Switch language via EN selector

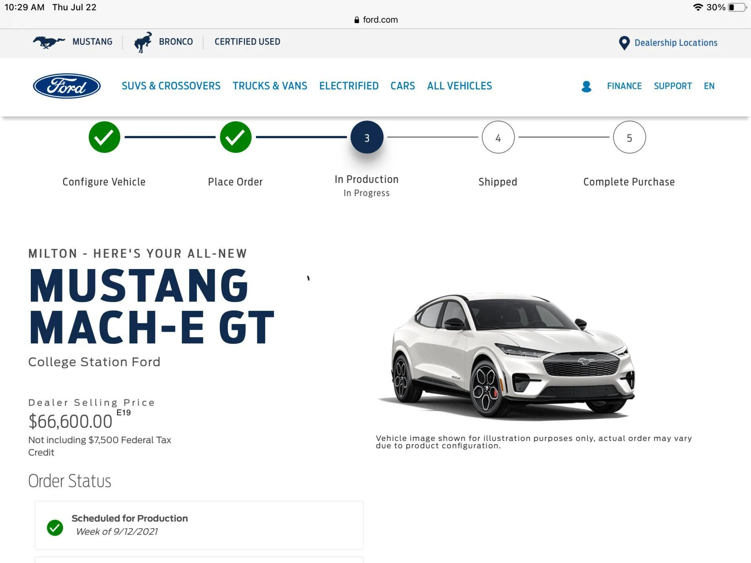709,86
